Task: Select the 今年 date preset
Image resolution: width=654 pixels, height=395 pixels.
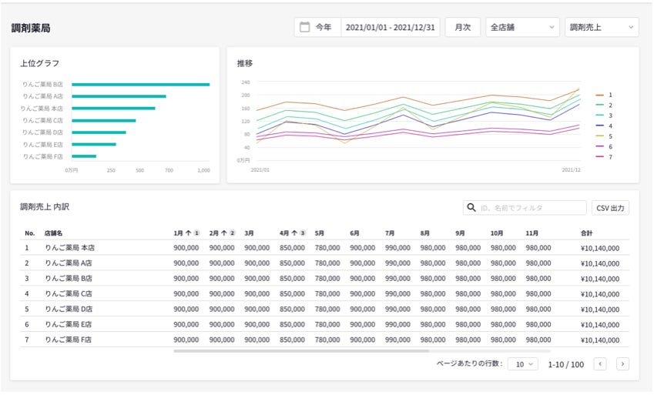Action: (324, 27)
